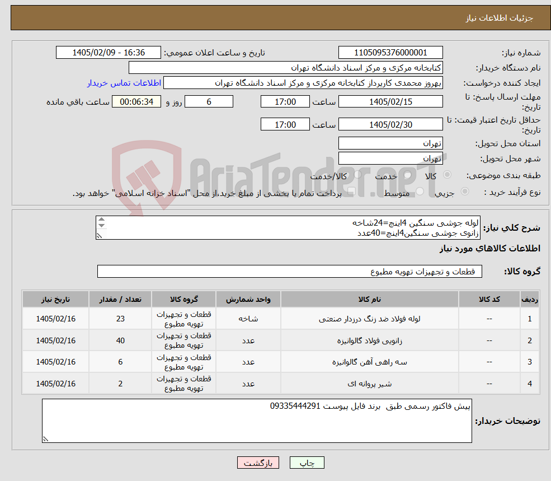Click scroll-up arrow in شرح کلی نیاز box
This screenshot has width=551, height=481.
102,220
